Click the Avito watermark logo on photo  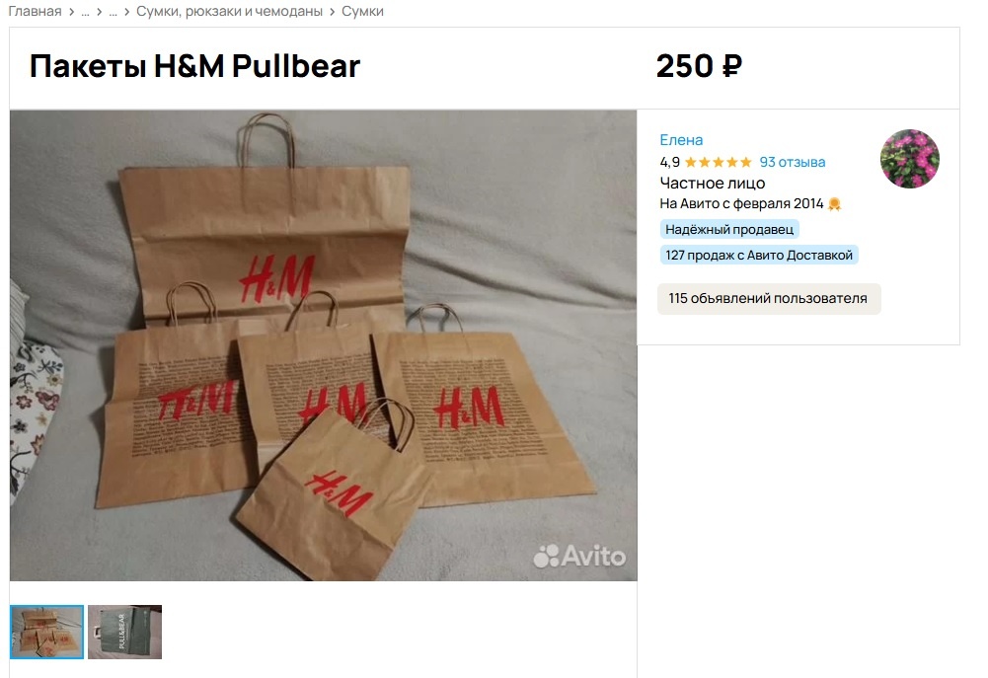579,556
